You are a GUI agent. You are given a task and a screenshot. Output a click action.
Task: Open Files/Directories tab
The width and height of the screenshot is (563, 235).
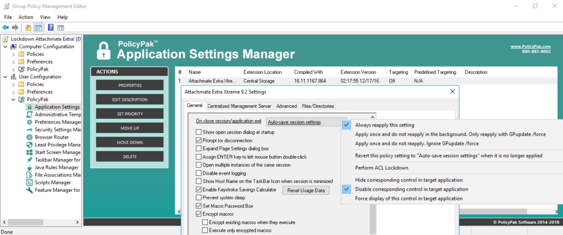click(x=318, y=106)
